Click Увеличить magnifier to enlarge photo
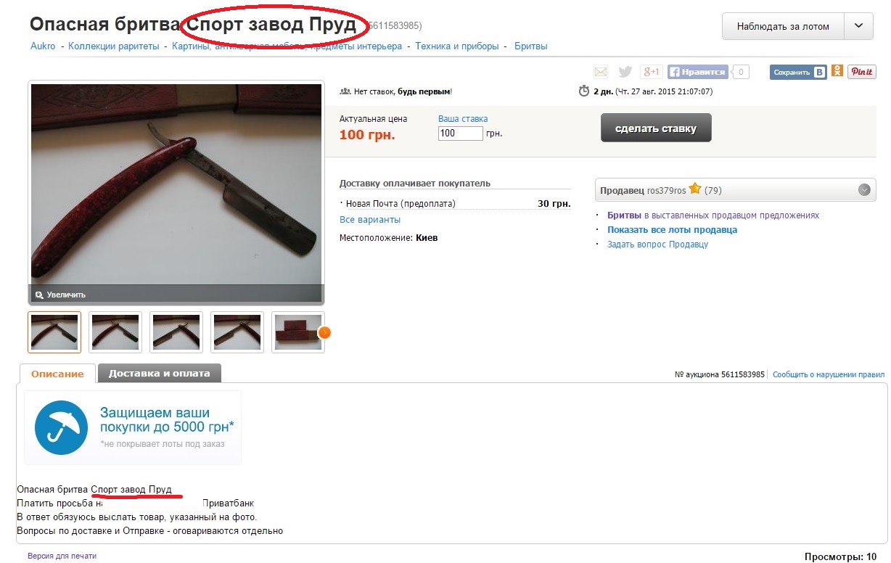Image resolution: width=891 pixels, height=563 pixels. [60, 295]
